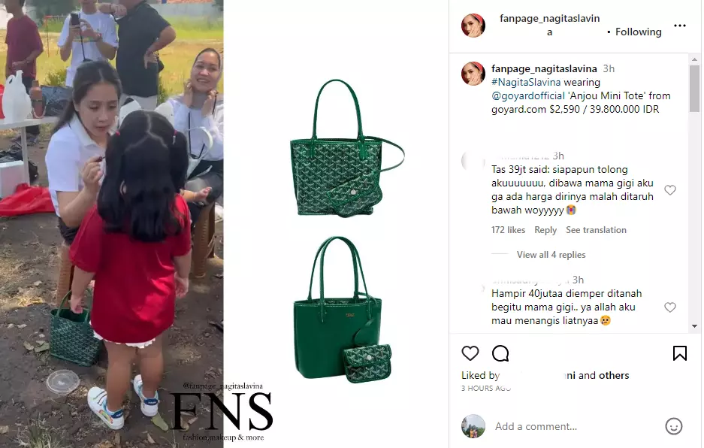Grab the comments scrollbar thumb
The image size is (704, 448).
[694, 89]
